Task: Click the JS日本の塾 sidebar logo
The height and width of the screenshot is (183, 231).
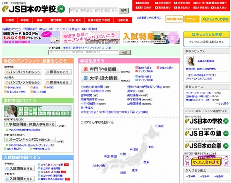Action: (x=206, y=133)
